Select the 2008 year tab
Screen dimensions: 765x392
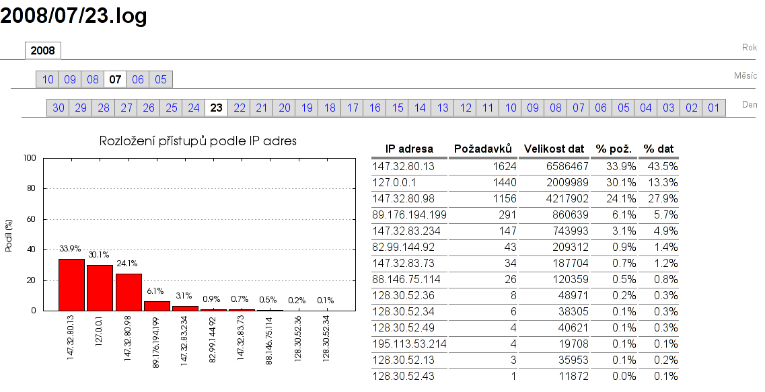tap(42, 50)
